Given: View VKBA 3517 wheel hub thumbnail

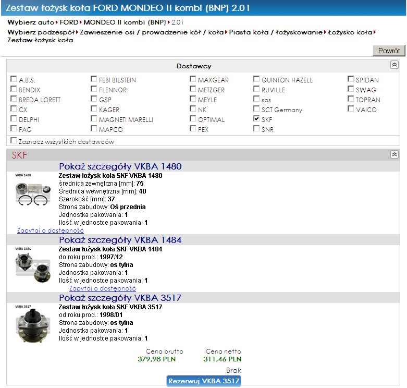Looking at the screenshot, I should (x=33, y=324).
